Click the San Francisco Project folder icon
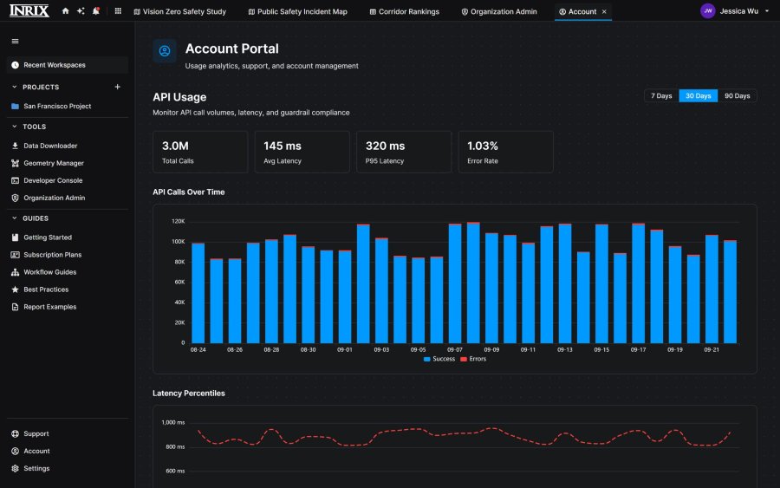Screen dimensions: 780x488 (15, 107)
